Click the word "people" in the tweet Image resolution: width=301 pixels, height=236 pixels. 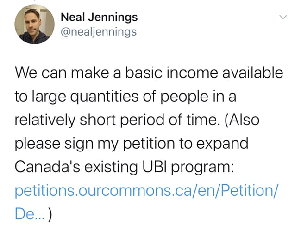[x=184, y=97]
